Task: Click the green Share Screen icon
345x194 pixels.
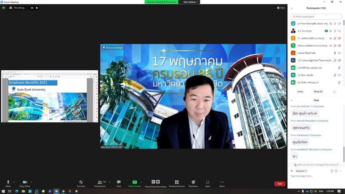Action: (x=135, y=182)
